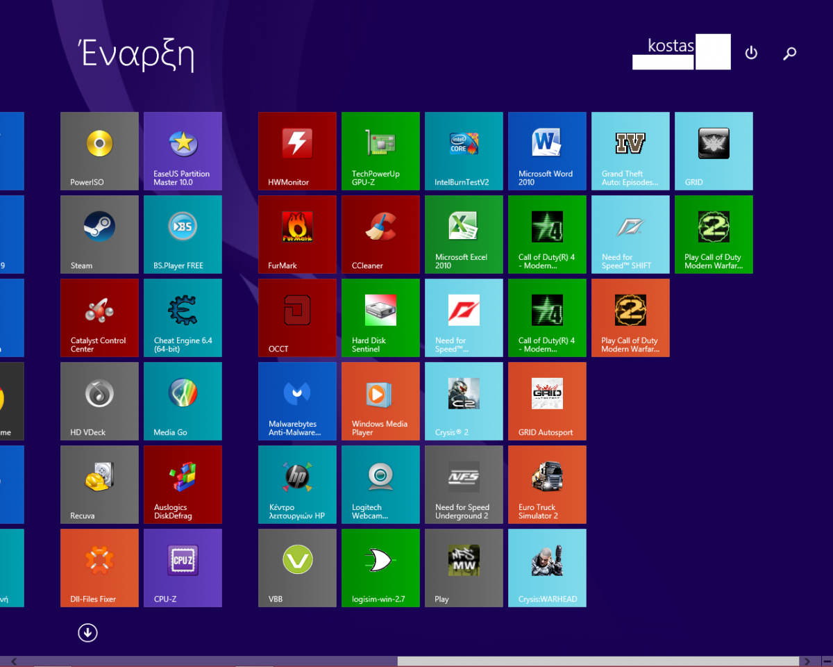The height and width of the screenshot is (667, 833).
Task: Launch Media Go
Action: 183,401
